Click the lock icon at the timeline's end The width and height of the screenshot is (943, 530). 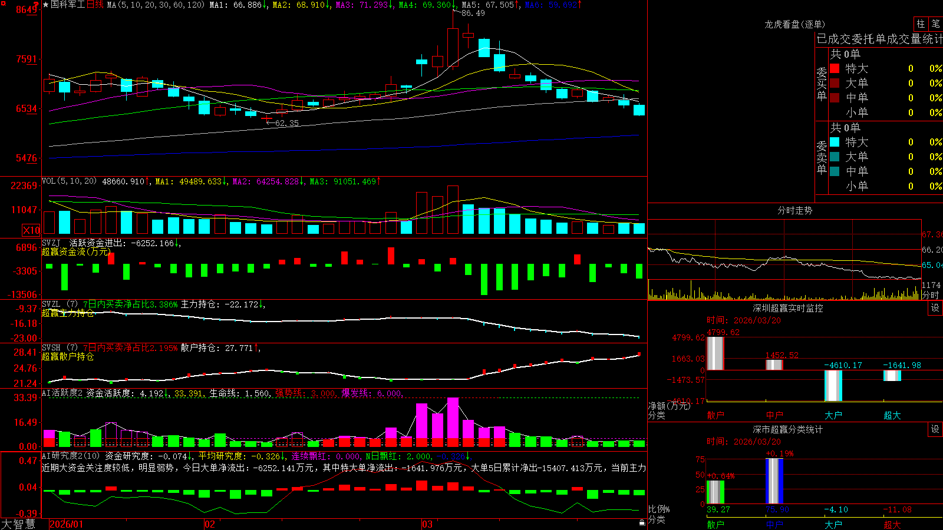[x=642, y=522]
